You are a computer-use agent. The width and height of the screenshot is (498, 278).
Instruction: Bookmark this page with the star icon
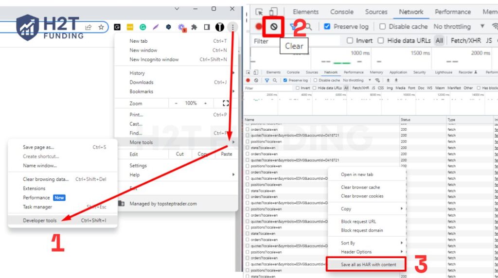[x=101, y=27]
